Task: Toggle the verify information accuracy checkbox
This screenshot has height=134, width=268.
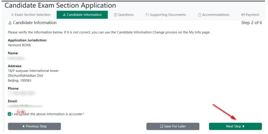Action: point(10,114)
